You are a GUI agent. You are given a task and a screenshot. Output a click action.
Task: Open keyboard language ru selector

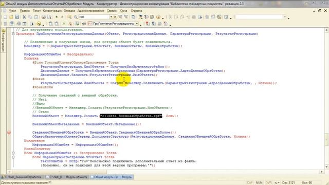pyautogui.click(x=277, y=183)
